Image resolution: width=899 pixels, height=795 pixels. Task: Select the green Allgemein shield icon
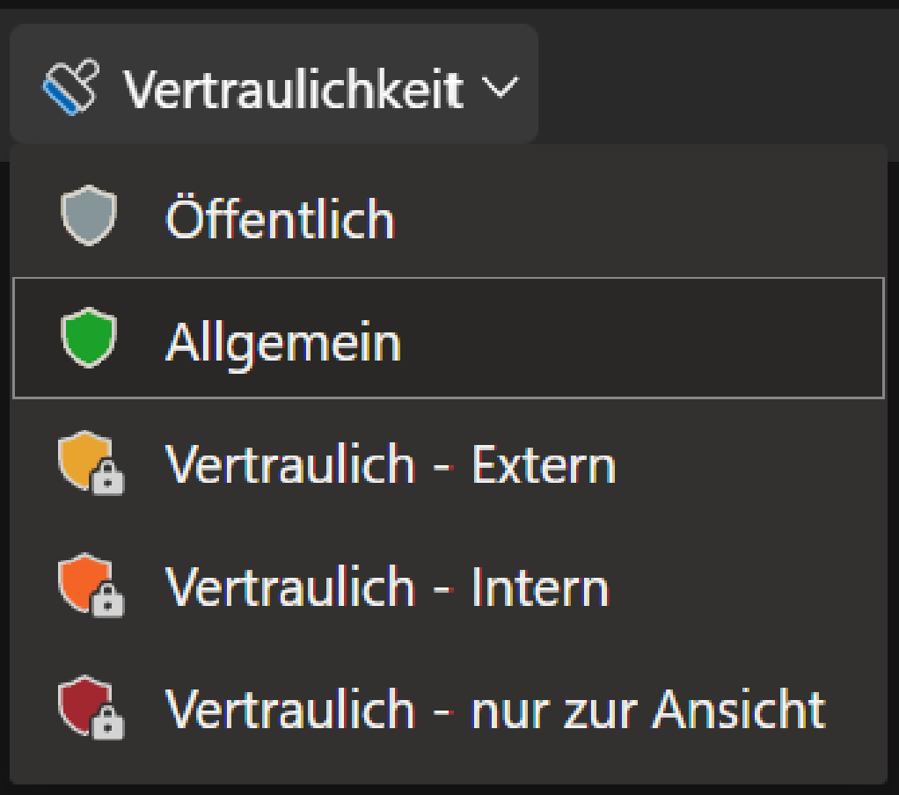[x=89, y=338]
